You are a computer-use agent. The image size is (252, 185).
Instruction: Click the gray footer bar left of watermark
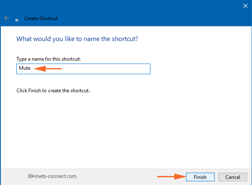(13, 177)
